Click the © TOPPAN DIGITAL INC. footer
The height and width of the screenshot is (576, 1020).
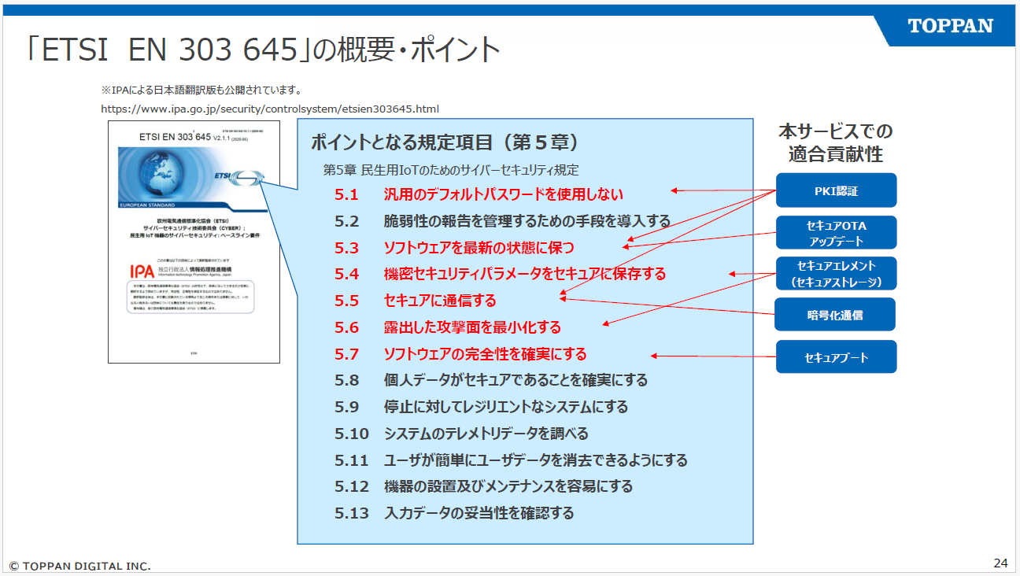(x=80, y=566)
